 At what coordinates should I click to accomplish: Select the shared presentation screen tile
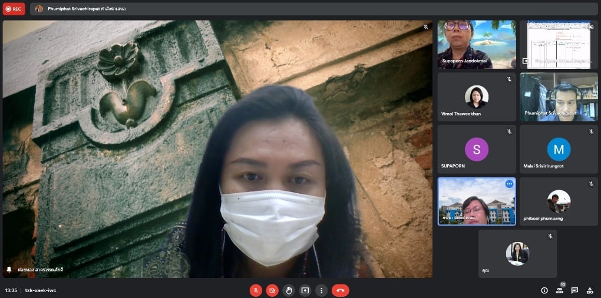pos(559,45)
